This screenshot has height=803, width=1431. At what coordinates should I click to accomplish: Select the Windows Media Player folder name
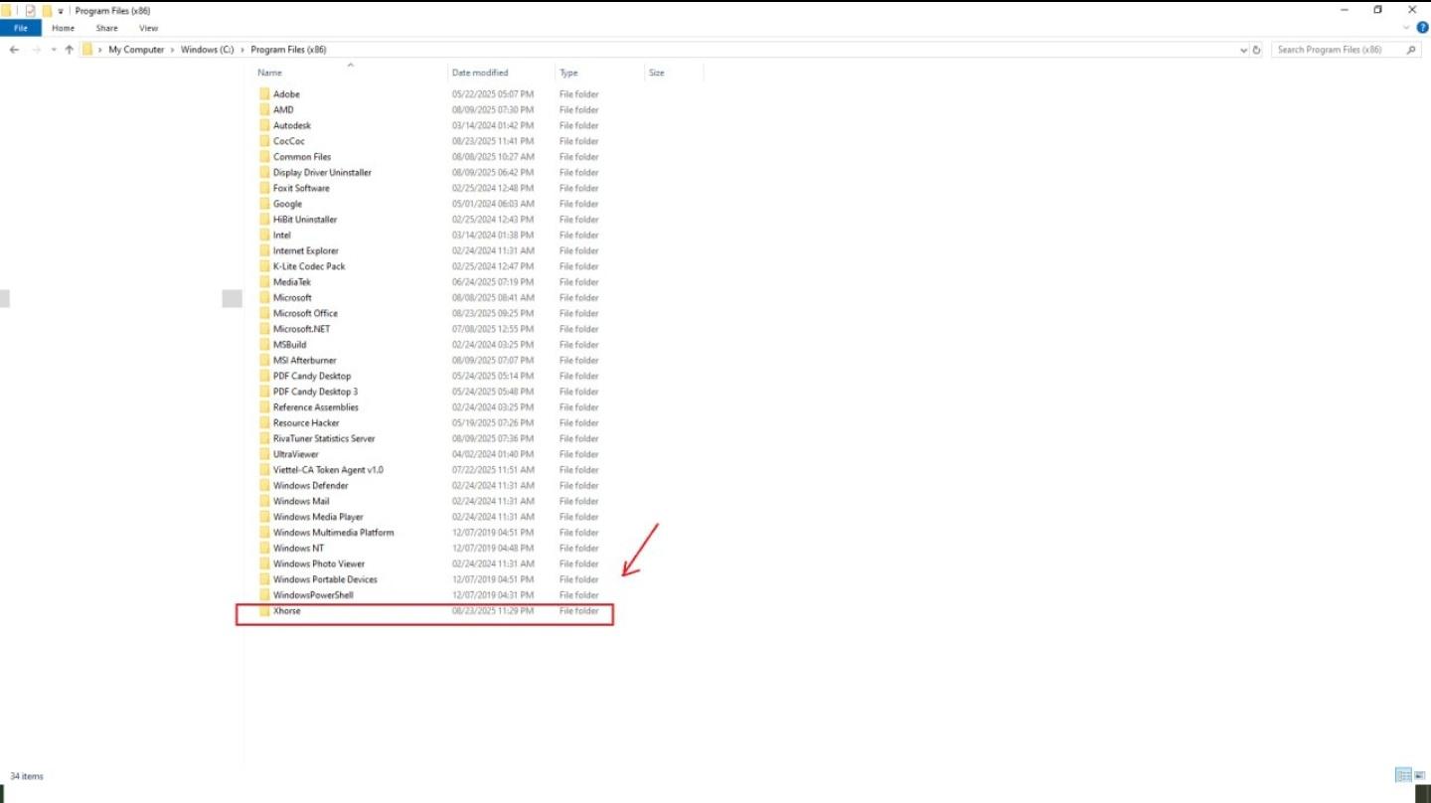318,517
